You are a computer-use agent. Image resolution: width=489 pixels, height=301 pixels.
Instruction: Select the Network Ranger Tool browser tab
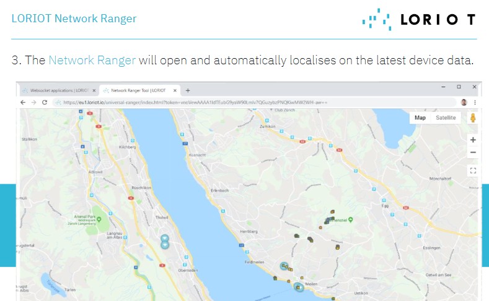pos(139,90)
